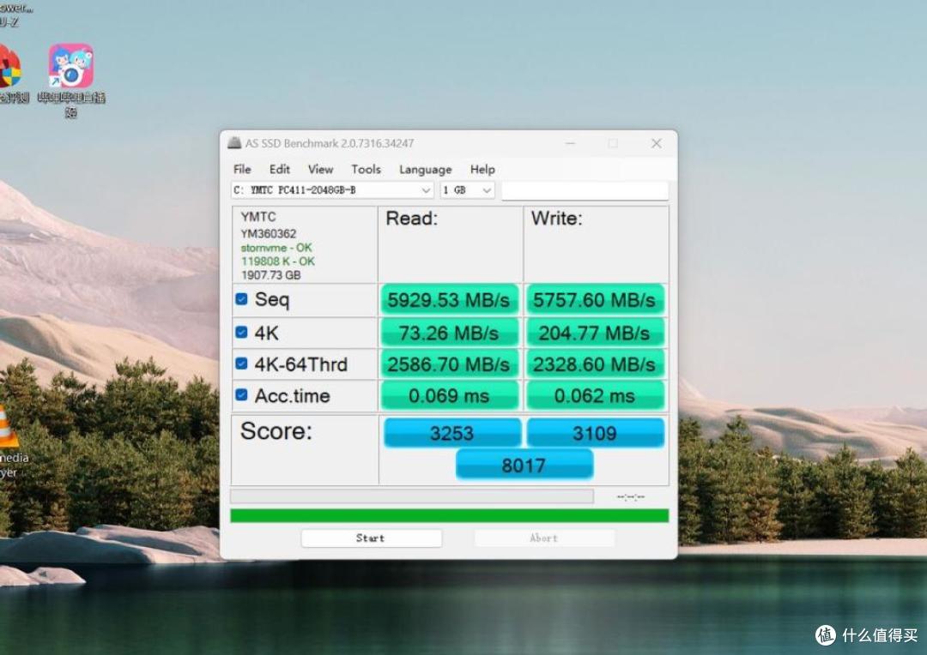This screenshot has height=655, width=927.
Task: Uncheck the Seq test checkbox
Action: [x=241, y=299]
